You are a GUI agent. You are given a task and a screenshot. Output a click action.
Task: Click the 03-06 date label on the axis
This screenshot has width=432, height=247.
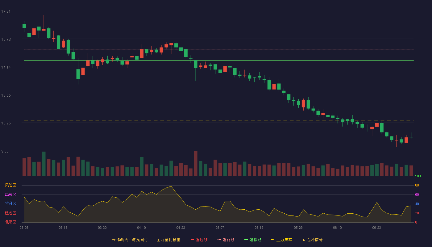[x=24, y=228]
